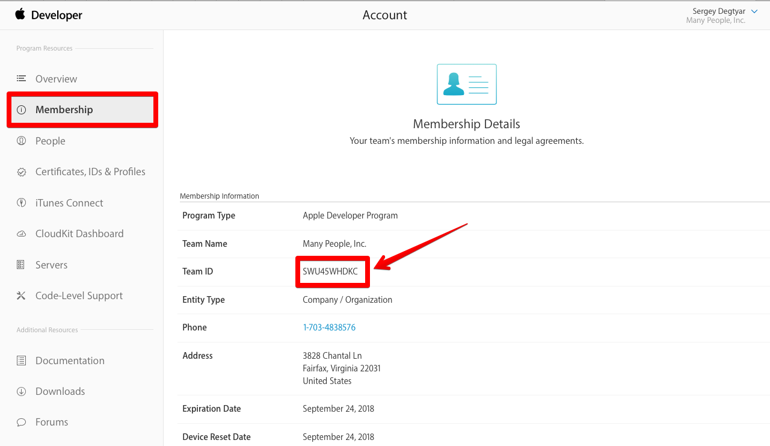The image size is (770, 446).
Task: Click the Device Reset Date label
Action: click(217, 437)
